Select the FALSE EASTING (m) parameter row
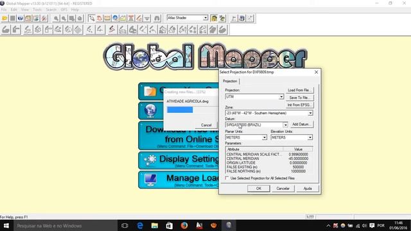Image resolution: width=411 pixels, height=231 pixels. (x=269, y=167)
